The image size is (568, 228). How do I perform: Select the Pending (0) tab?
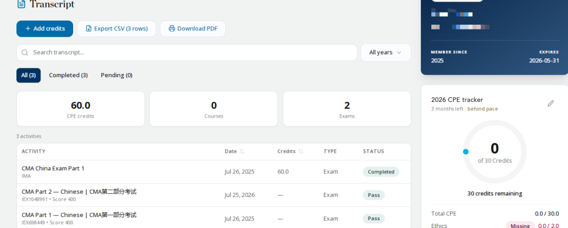[117, 75]
